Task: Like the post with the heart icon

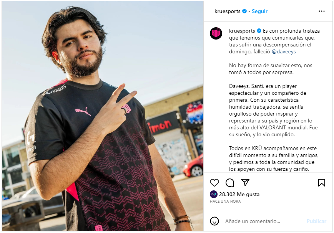Action: tap(214, 183)
